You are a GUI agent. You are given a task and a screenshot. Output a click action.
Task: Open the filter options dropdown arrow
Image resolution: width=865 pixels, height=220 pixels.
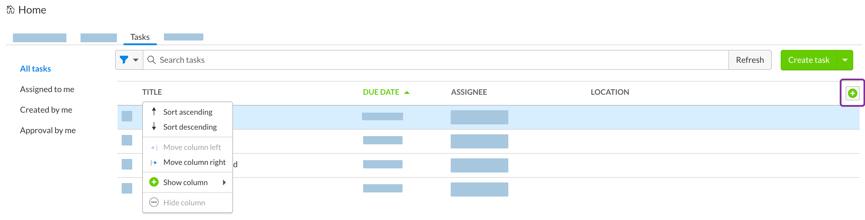coord(136,60)
